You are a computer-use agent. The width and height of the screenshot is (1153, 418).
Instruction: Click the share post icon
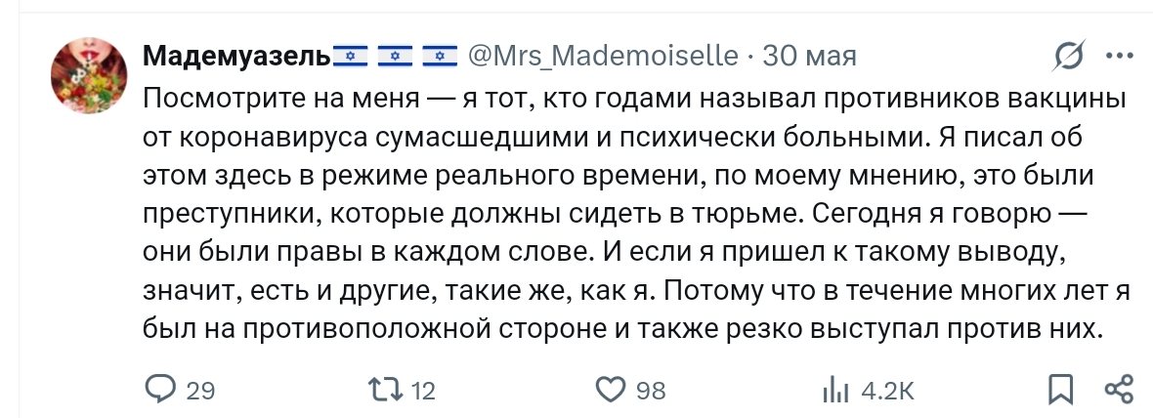1117,391
